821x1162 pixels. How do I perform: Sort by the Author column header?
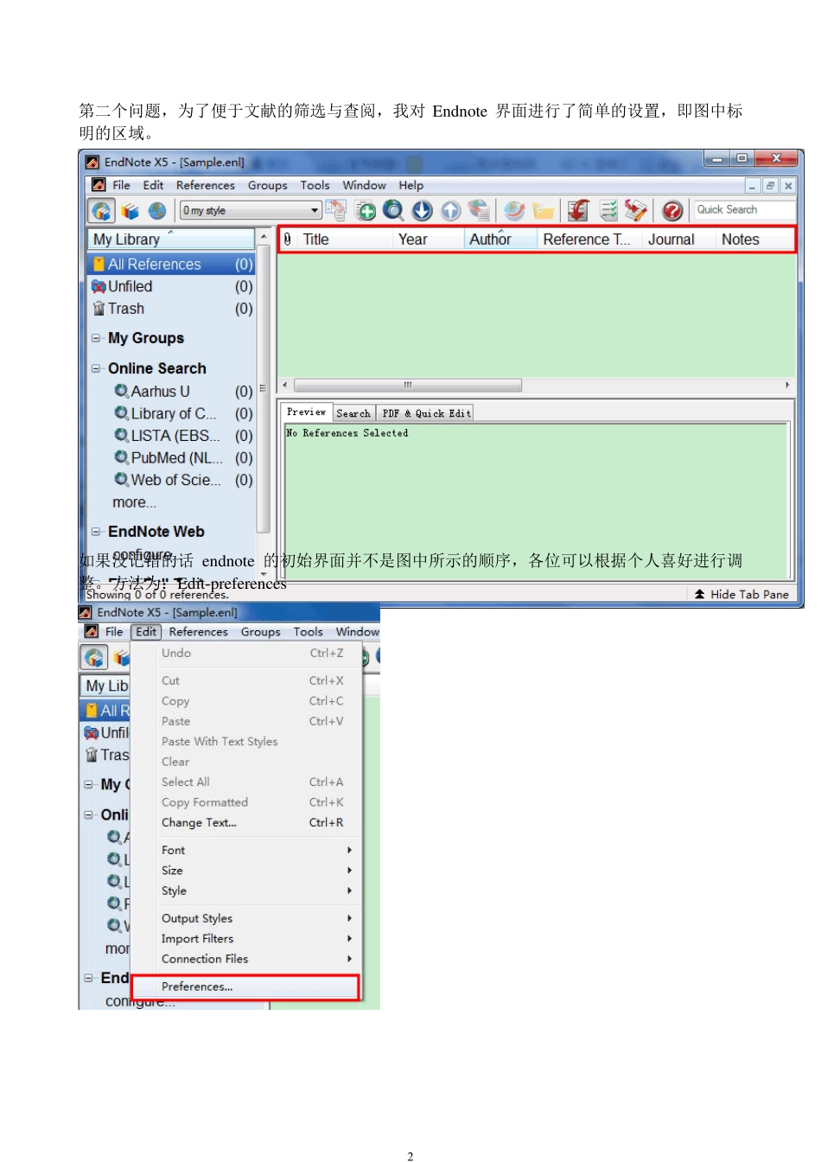pos(500,239)
